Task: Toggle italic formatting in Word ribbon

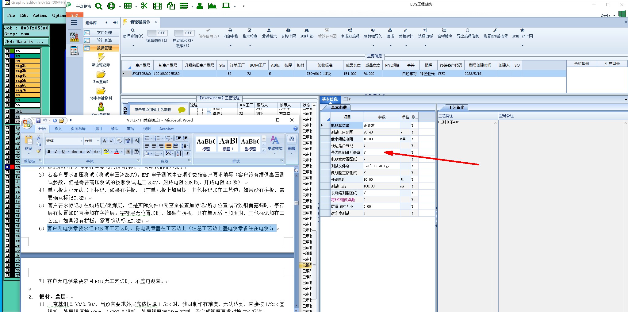Action: pyautogui.click(x=56, y=152)
